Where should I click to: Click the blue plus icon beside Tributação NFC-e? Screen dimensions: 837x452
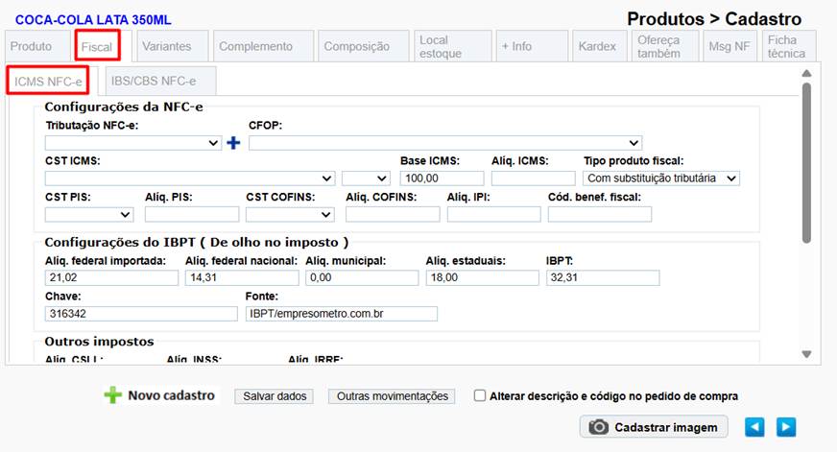(233, 143)
